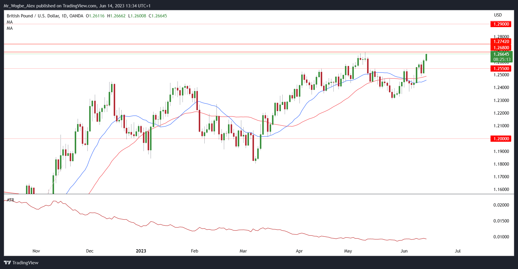The height and width of the screenshot is (269, 518).
Task: Click the Mar label on time axis
Action: coord(243,251)
